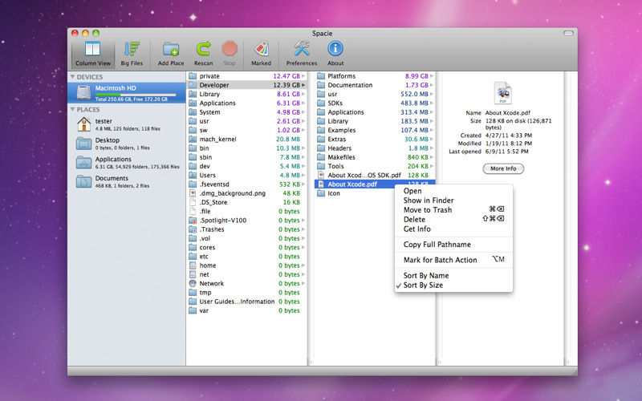Switch to Column View in toolbar

click(x=93, y=54)
